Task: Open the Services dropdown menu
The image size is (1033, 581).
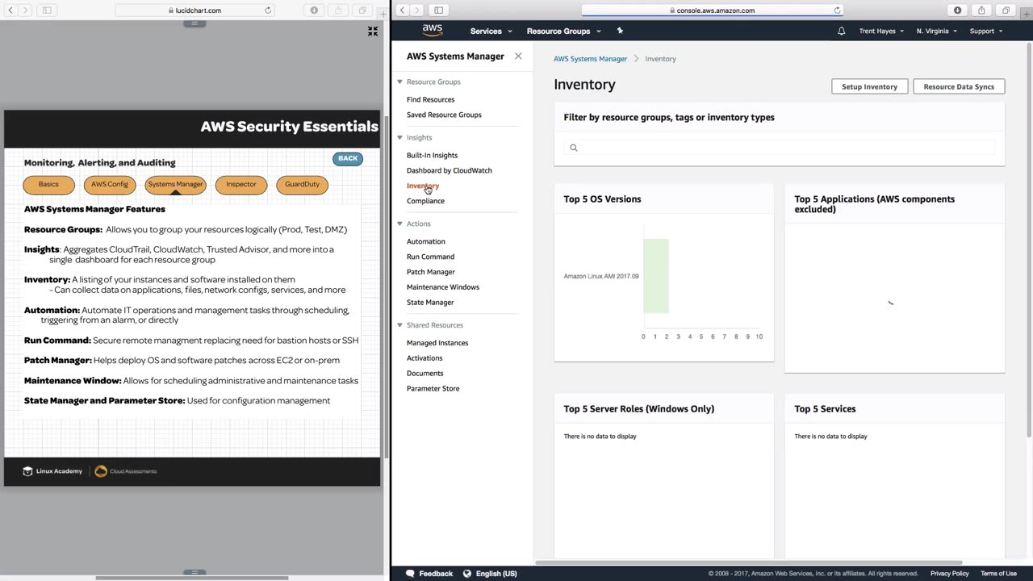Action: (x=491, y=31)
